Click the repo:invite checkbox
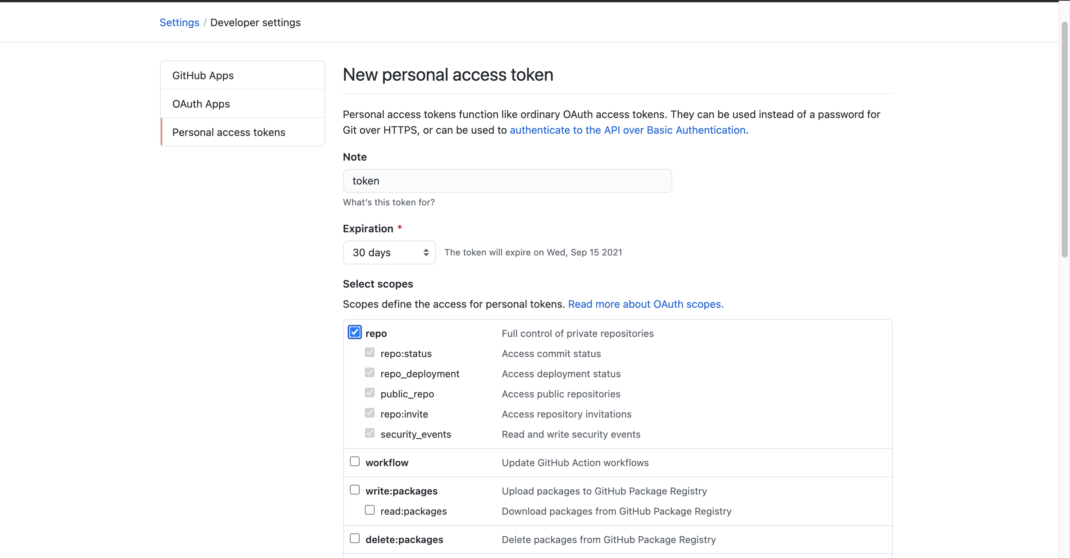Viewport: 1070px width, 558px height. (x=369, y=413)
